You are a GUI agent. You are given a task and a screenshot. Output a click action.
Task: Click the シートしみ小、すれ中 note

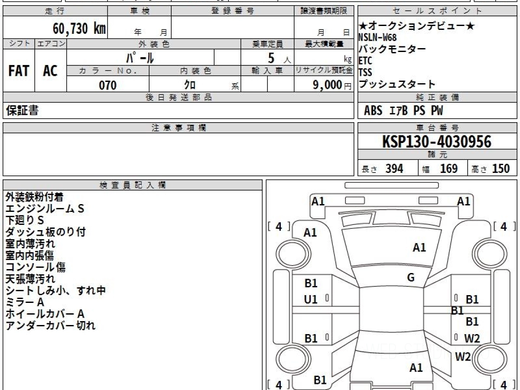coord(55,290)
